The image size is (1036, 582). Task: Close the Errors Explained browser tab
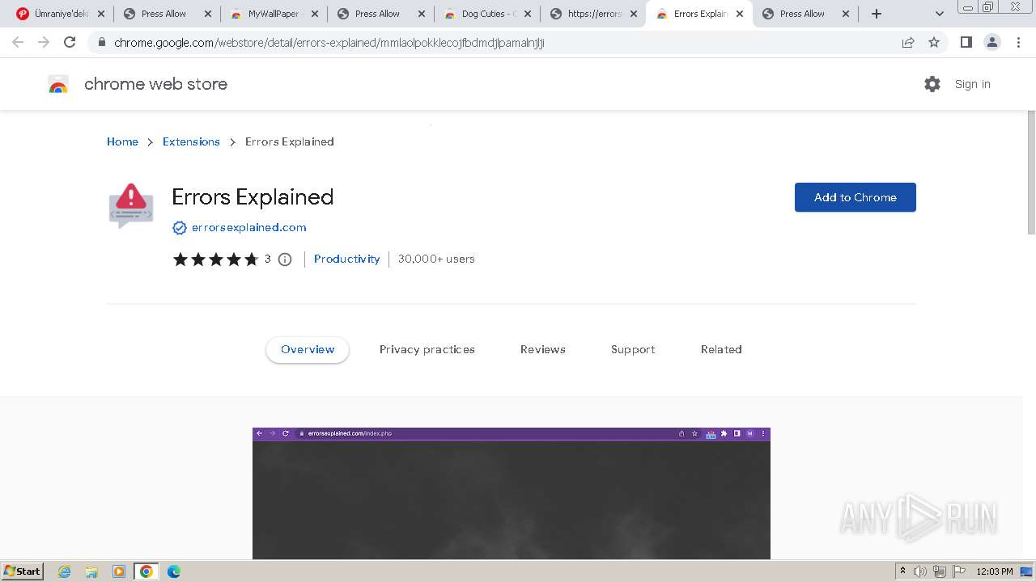click(739, 14)
